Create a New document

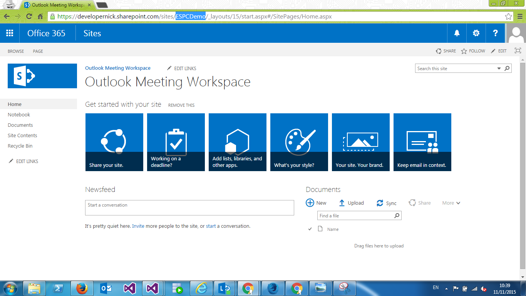pos(316,203)
